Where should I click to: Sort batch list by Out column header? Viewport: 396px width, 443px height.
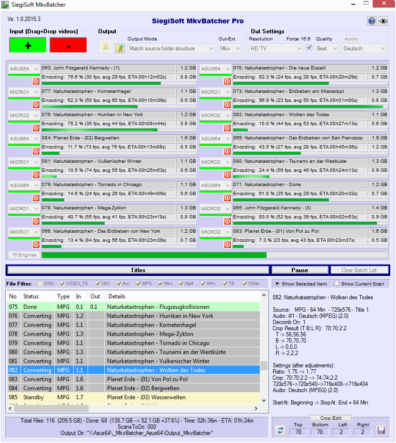click(96, 296)
